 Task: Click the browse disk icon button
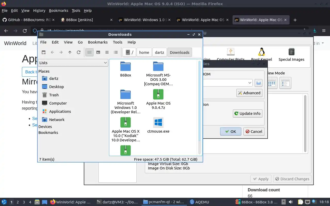(258, 83)
